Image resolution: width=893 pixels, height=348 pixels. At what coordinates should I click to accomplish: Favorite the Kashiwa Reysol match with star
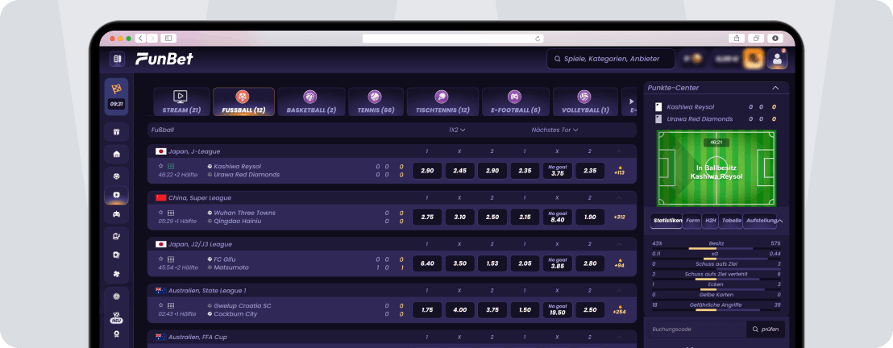tap(161, 166)
